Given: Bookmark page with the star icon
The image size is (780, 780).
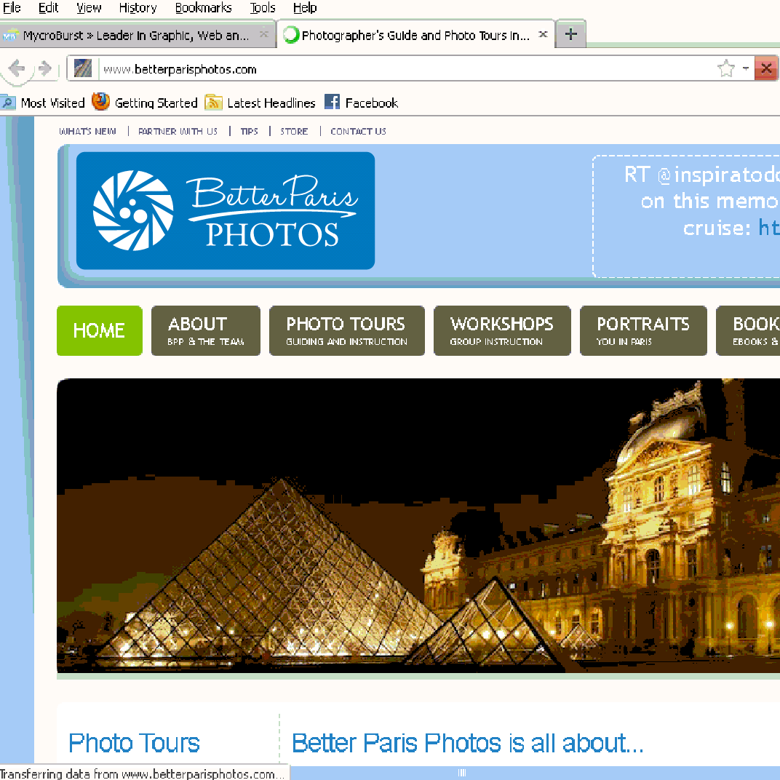Looking at the screenshot, I should click(x=725, y=69).
